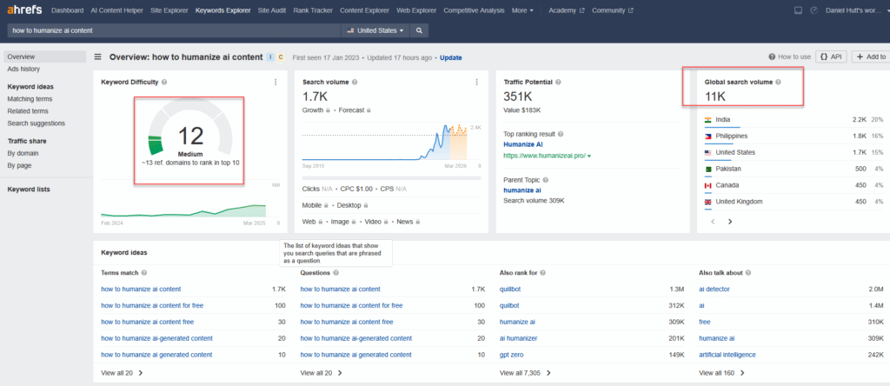Expand the humanizeai.pro URL dropdown arrow
Image resolution: width=890 pixels, height=386 pixels.
pyautogui.click(x=589, y=156)
